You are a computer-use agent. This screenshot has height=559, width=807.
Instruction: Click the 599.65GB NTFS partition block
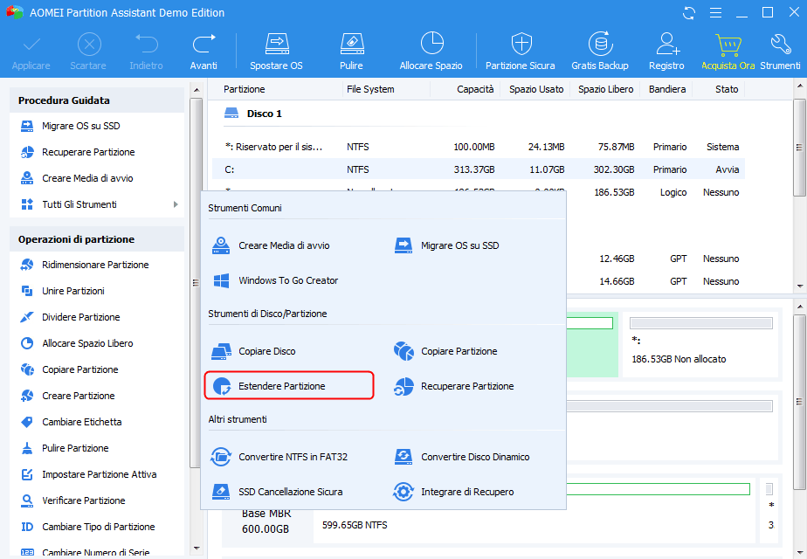pos(533,510)
